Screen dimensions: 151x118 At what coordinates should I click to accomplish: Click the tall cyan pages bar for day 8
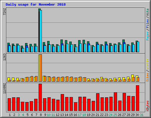pos(41,31)
